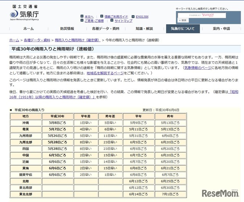Select the 防災情報 navigation tab
The height and width of the screenshot is (202, 244).
[x=67, y=29]
